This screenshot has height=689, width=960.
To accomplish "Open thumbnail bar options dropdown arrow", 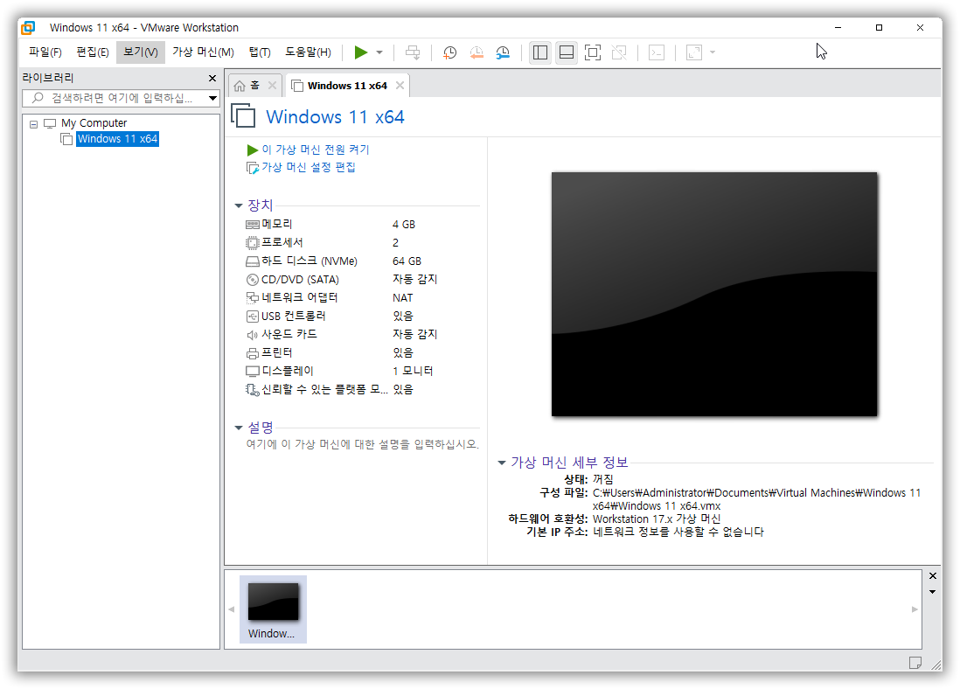I will click(x=932, y=592).
